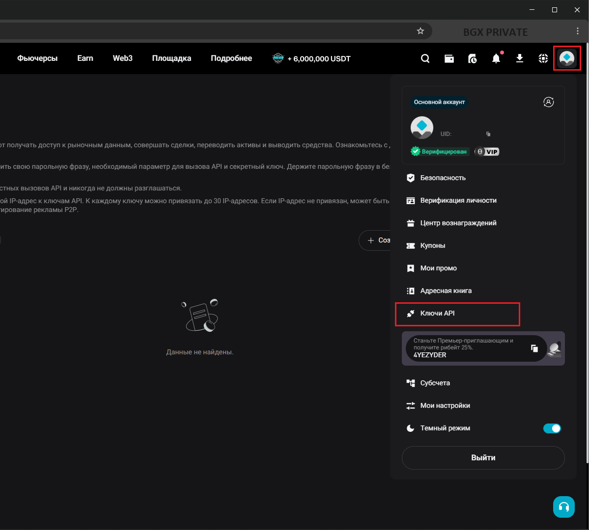589x530 pixels.
Task: Open the Web3 navigation tab
Action: coord(122,58)
